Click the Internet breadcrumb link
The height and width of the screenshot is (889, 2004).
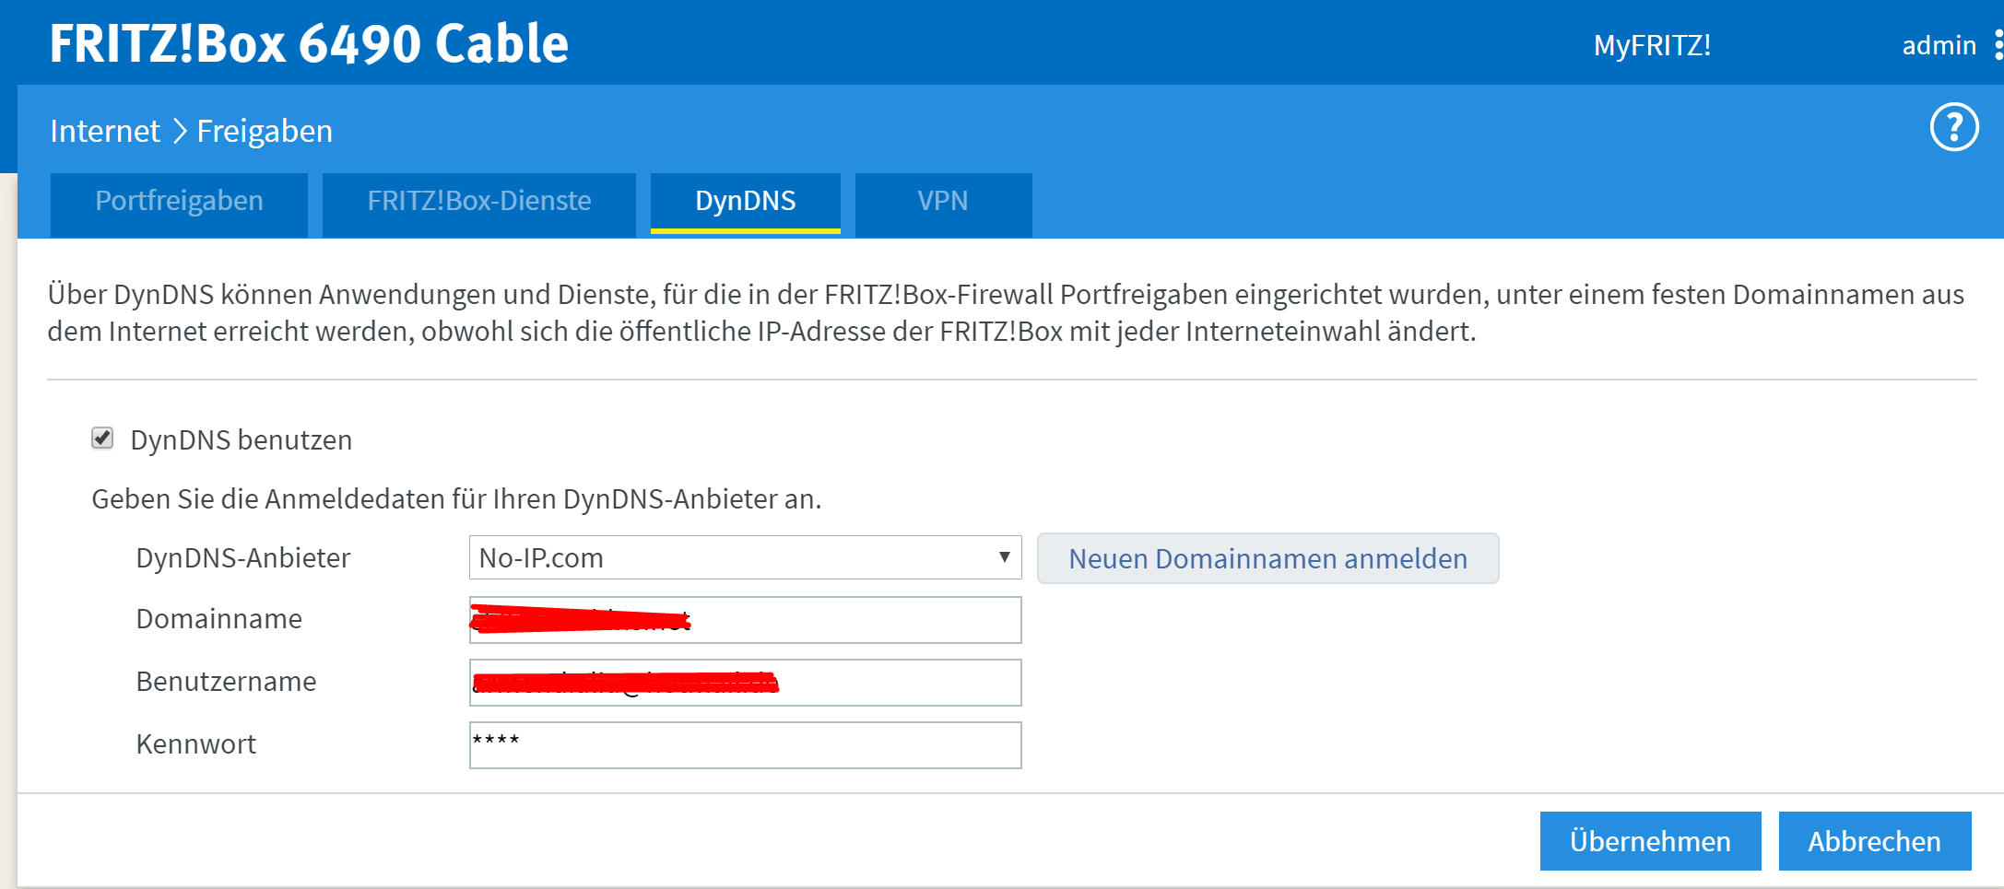[105, 132]
